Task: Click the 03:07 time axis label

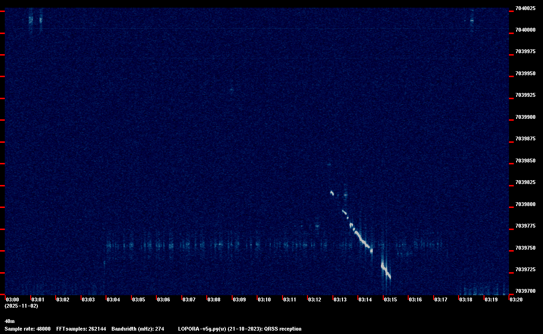Action: (189, 299)
